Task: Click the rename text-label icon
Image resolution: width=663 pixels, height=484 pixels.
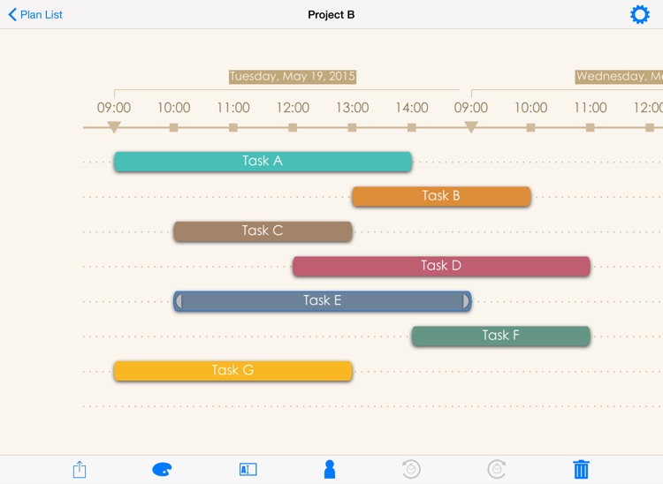Action: tap(248, 470)
